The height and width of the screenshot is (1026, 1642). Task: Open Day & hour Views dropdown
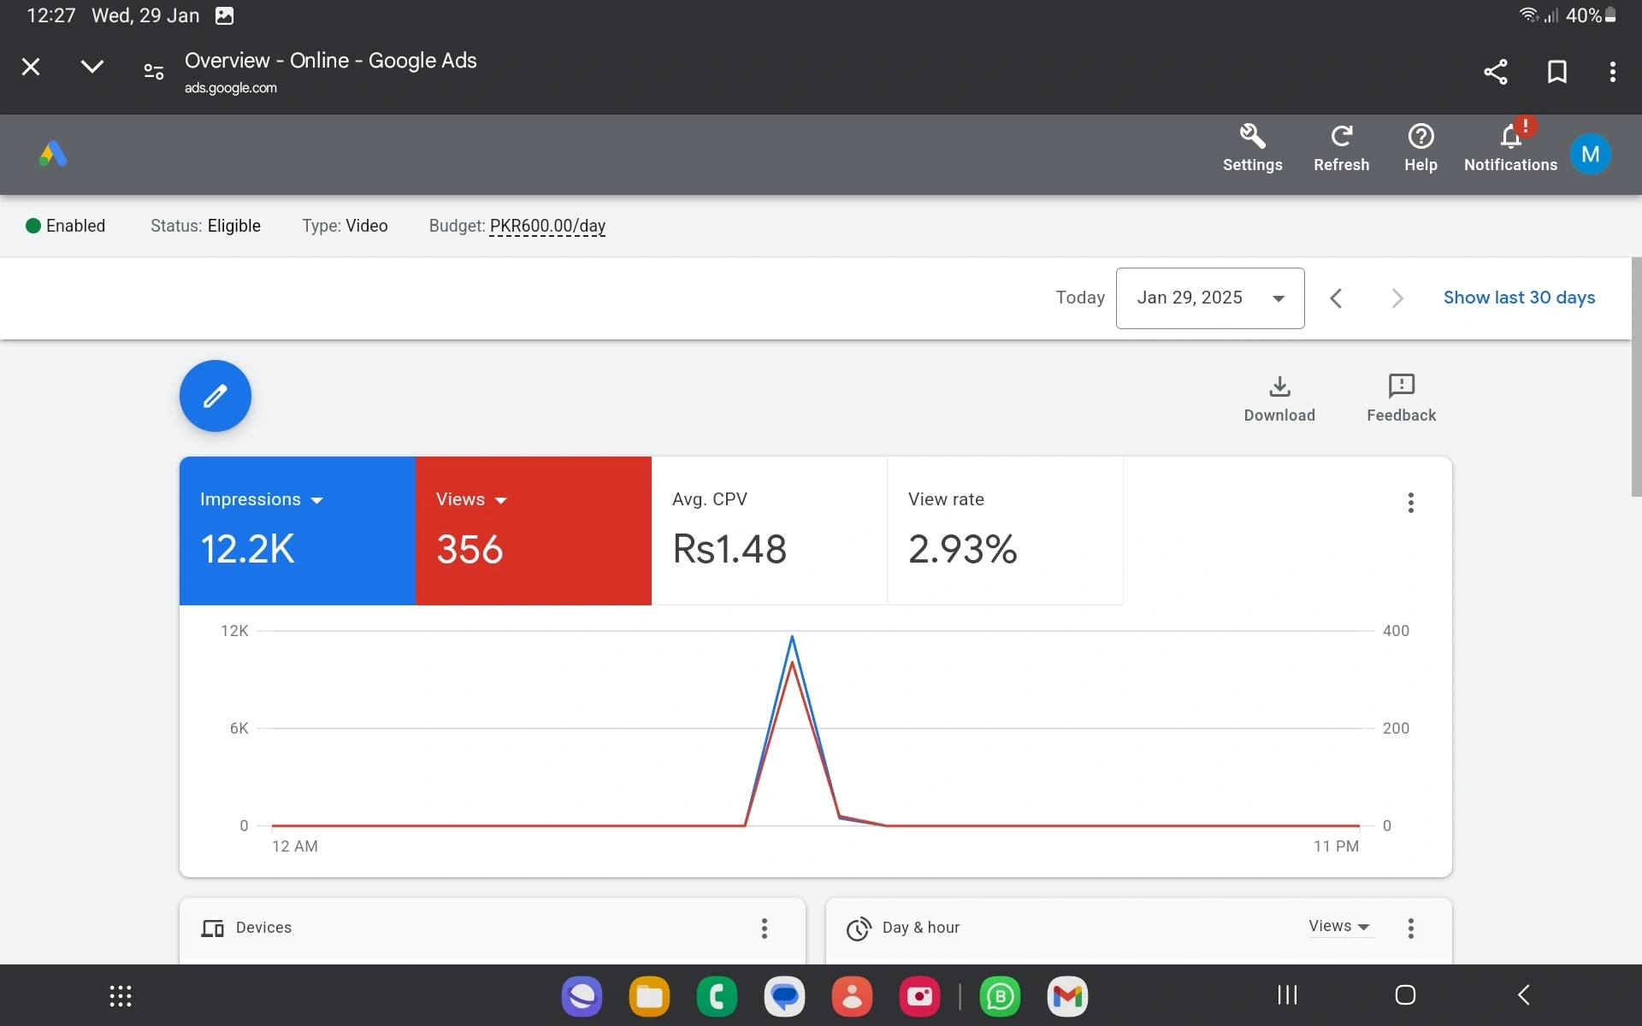[1339, 927]
